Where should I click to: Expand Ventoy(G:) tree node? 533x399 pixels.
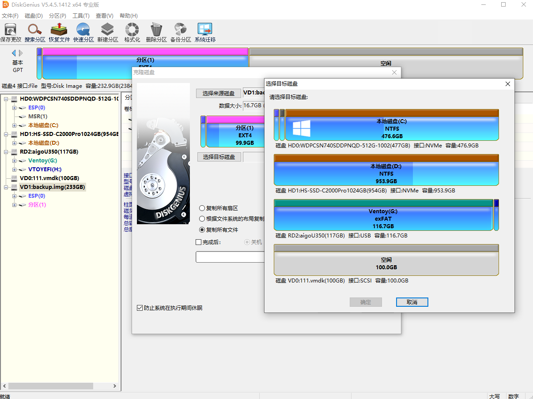click(15, 161)
